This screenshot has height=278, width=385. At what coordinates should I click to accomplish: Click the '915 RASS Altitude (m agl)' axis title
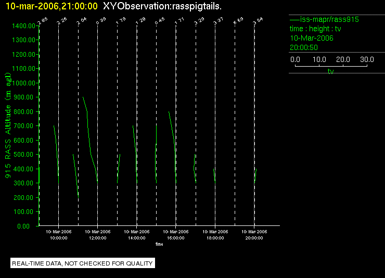click(8, 125)
